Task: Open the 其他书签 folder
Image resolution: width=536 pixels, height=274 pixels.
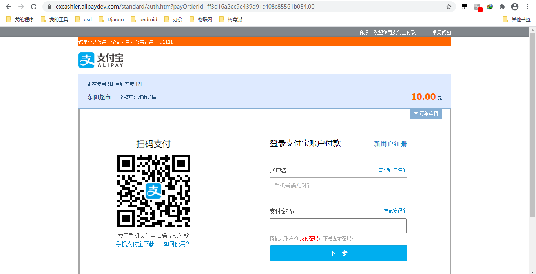Action: 517,19
